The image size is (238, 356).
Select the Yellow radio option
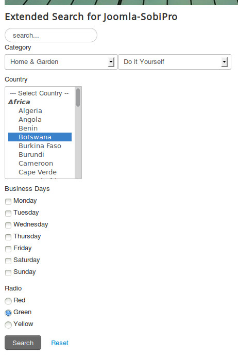(8, 325)
